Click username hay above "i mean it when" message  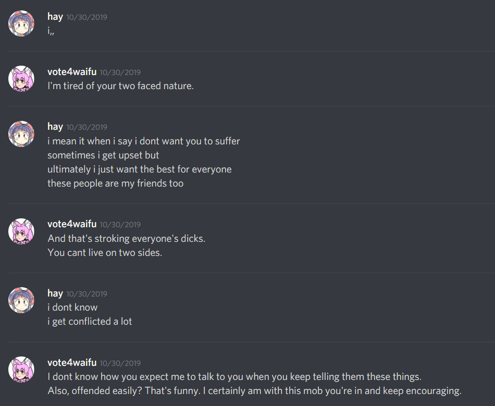(x=55, y=127)
